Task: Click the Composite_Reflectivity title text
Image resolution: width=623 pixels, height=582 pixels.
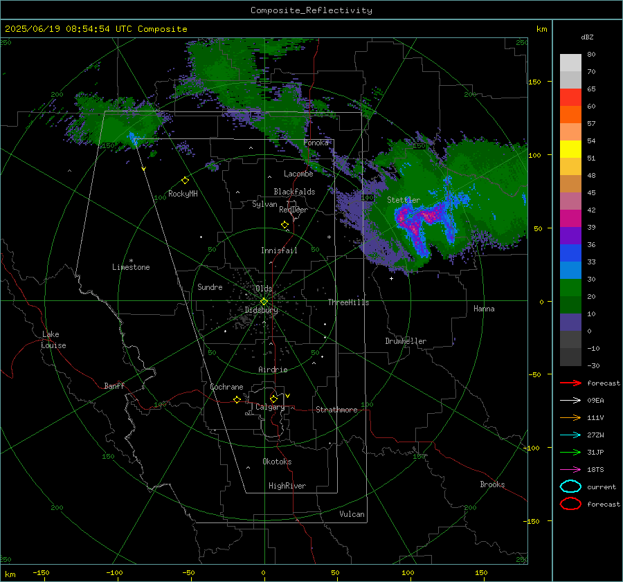Action: 311,10
